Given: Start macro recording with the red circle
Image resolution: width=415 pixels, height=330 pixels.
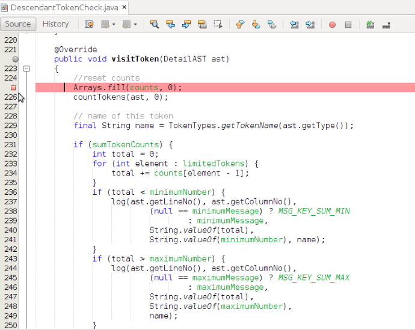Looking at the screenshot, I should [x=332, y=25].
